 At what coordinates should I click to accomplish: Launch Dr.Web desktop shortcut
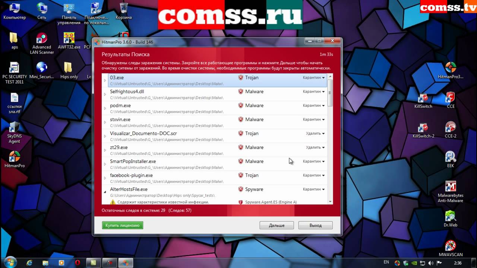click(x=451, y=219)
